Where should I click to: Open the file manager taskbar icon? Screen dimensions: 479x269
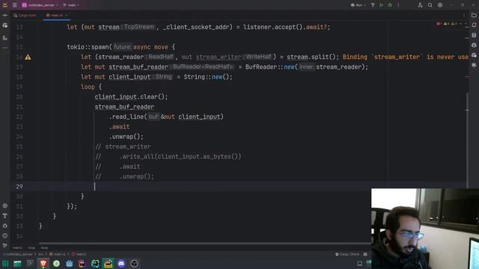(17, 264)
